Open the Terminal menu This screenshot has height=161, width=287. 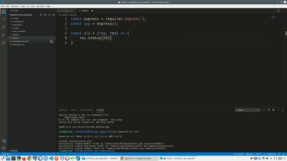click(40, 6)
